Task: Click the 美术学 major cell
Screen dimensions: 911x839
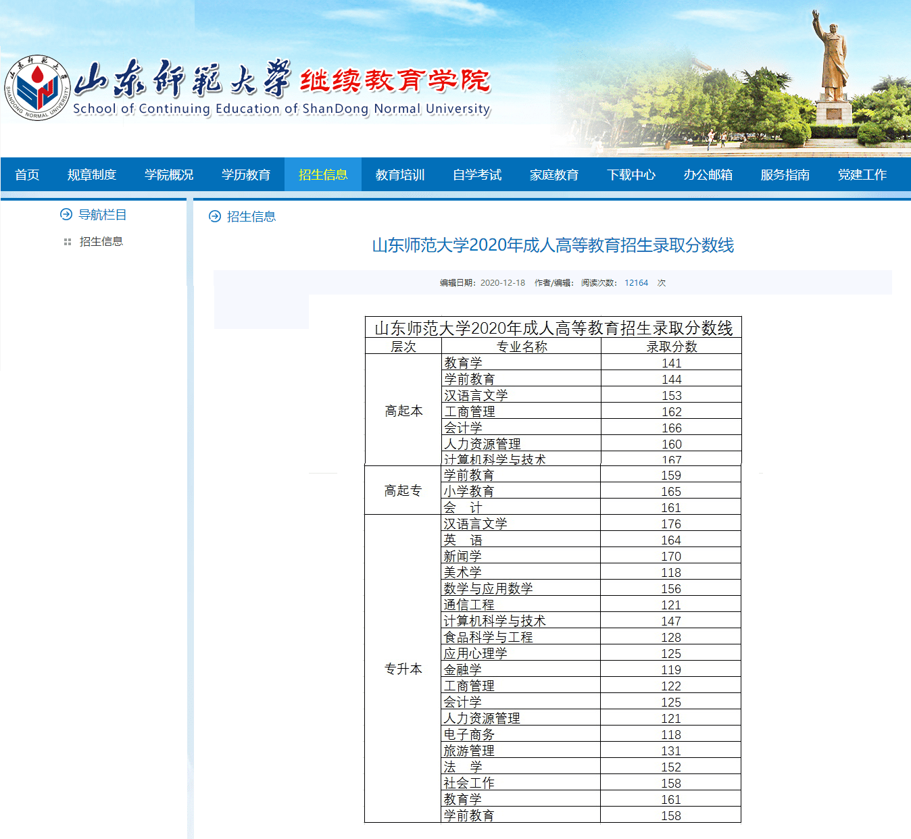Action: [x=522, y=573]
